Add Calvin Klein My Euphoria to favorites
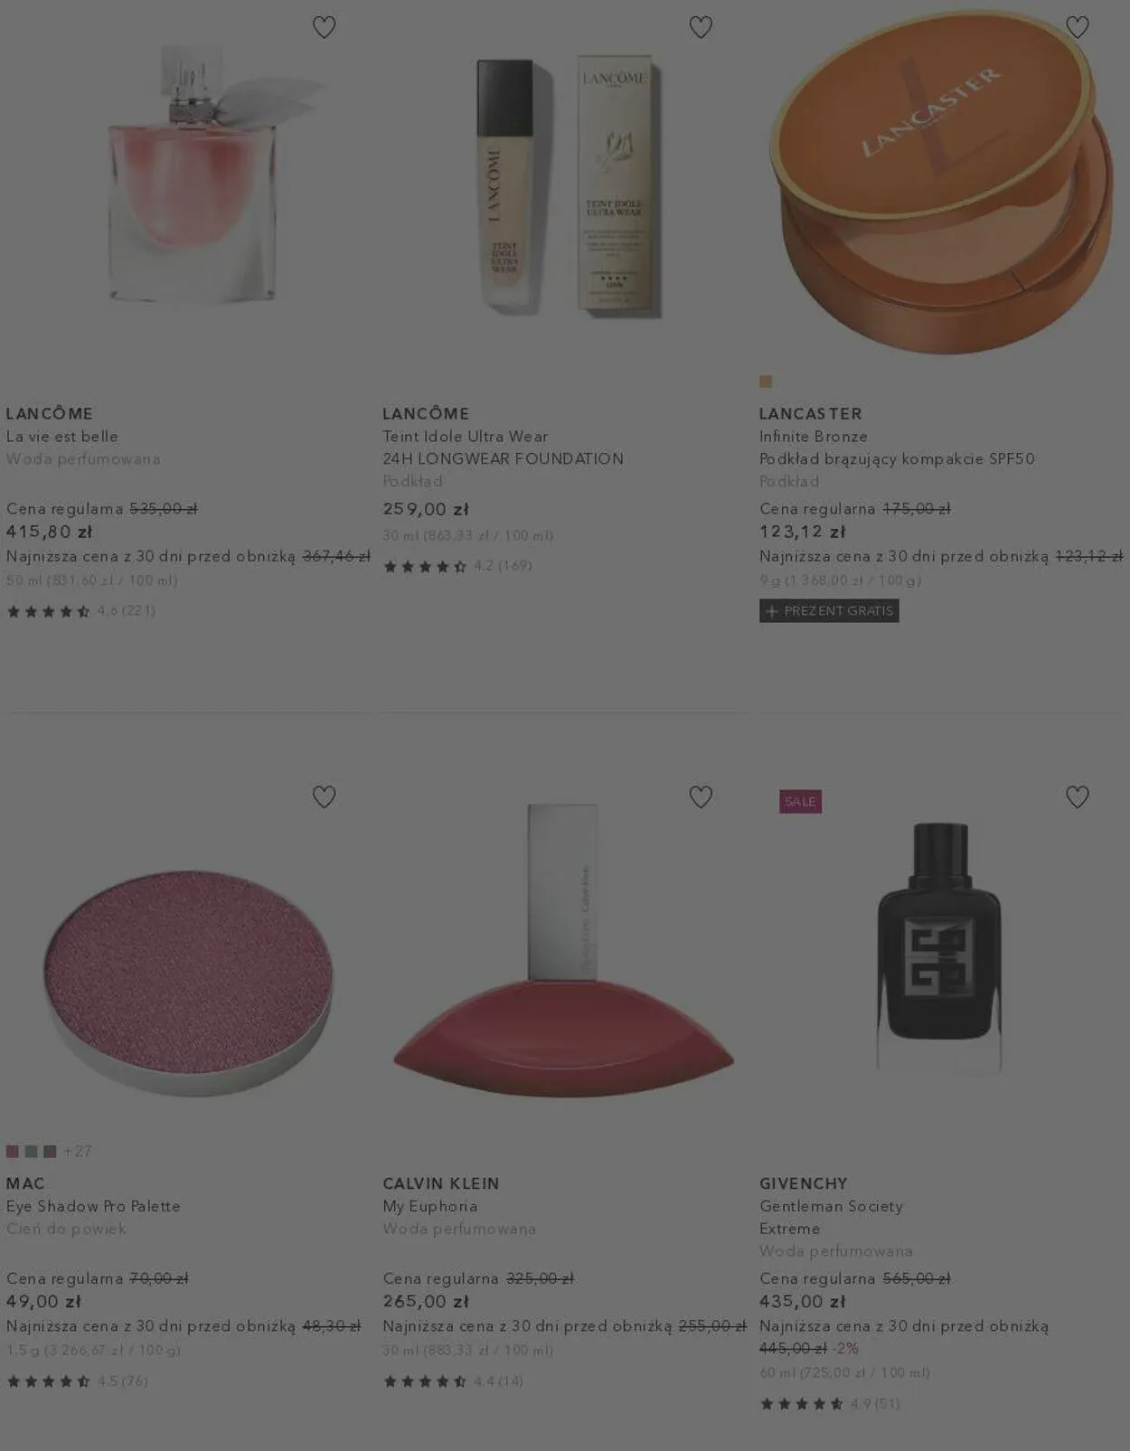The height and width of the screenshot is (1451, 1130). tap(701, 796)
